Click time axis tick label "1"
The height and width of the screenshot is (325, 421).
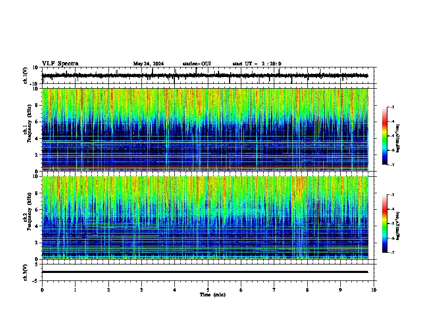pyautogui.click(x=75, y=290)
